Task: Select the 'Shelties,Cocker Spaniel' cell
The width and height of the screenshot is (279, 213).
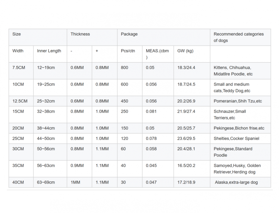Action: click(240, 139)
